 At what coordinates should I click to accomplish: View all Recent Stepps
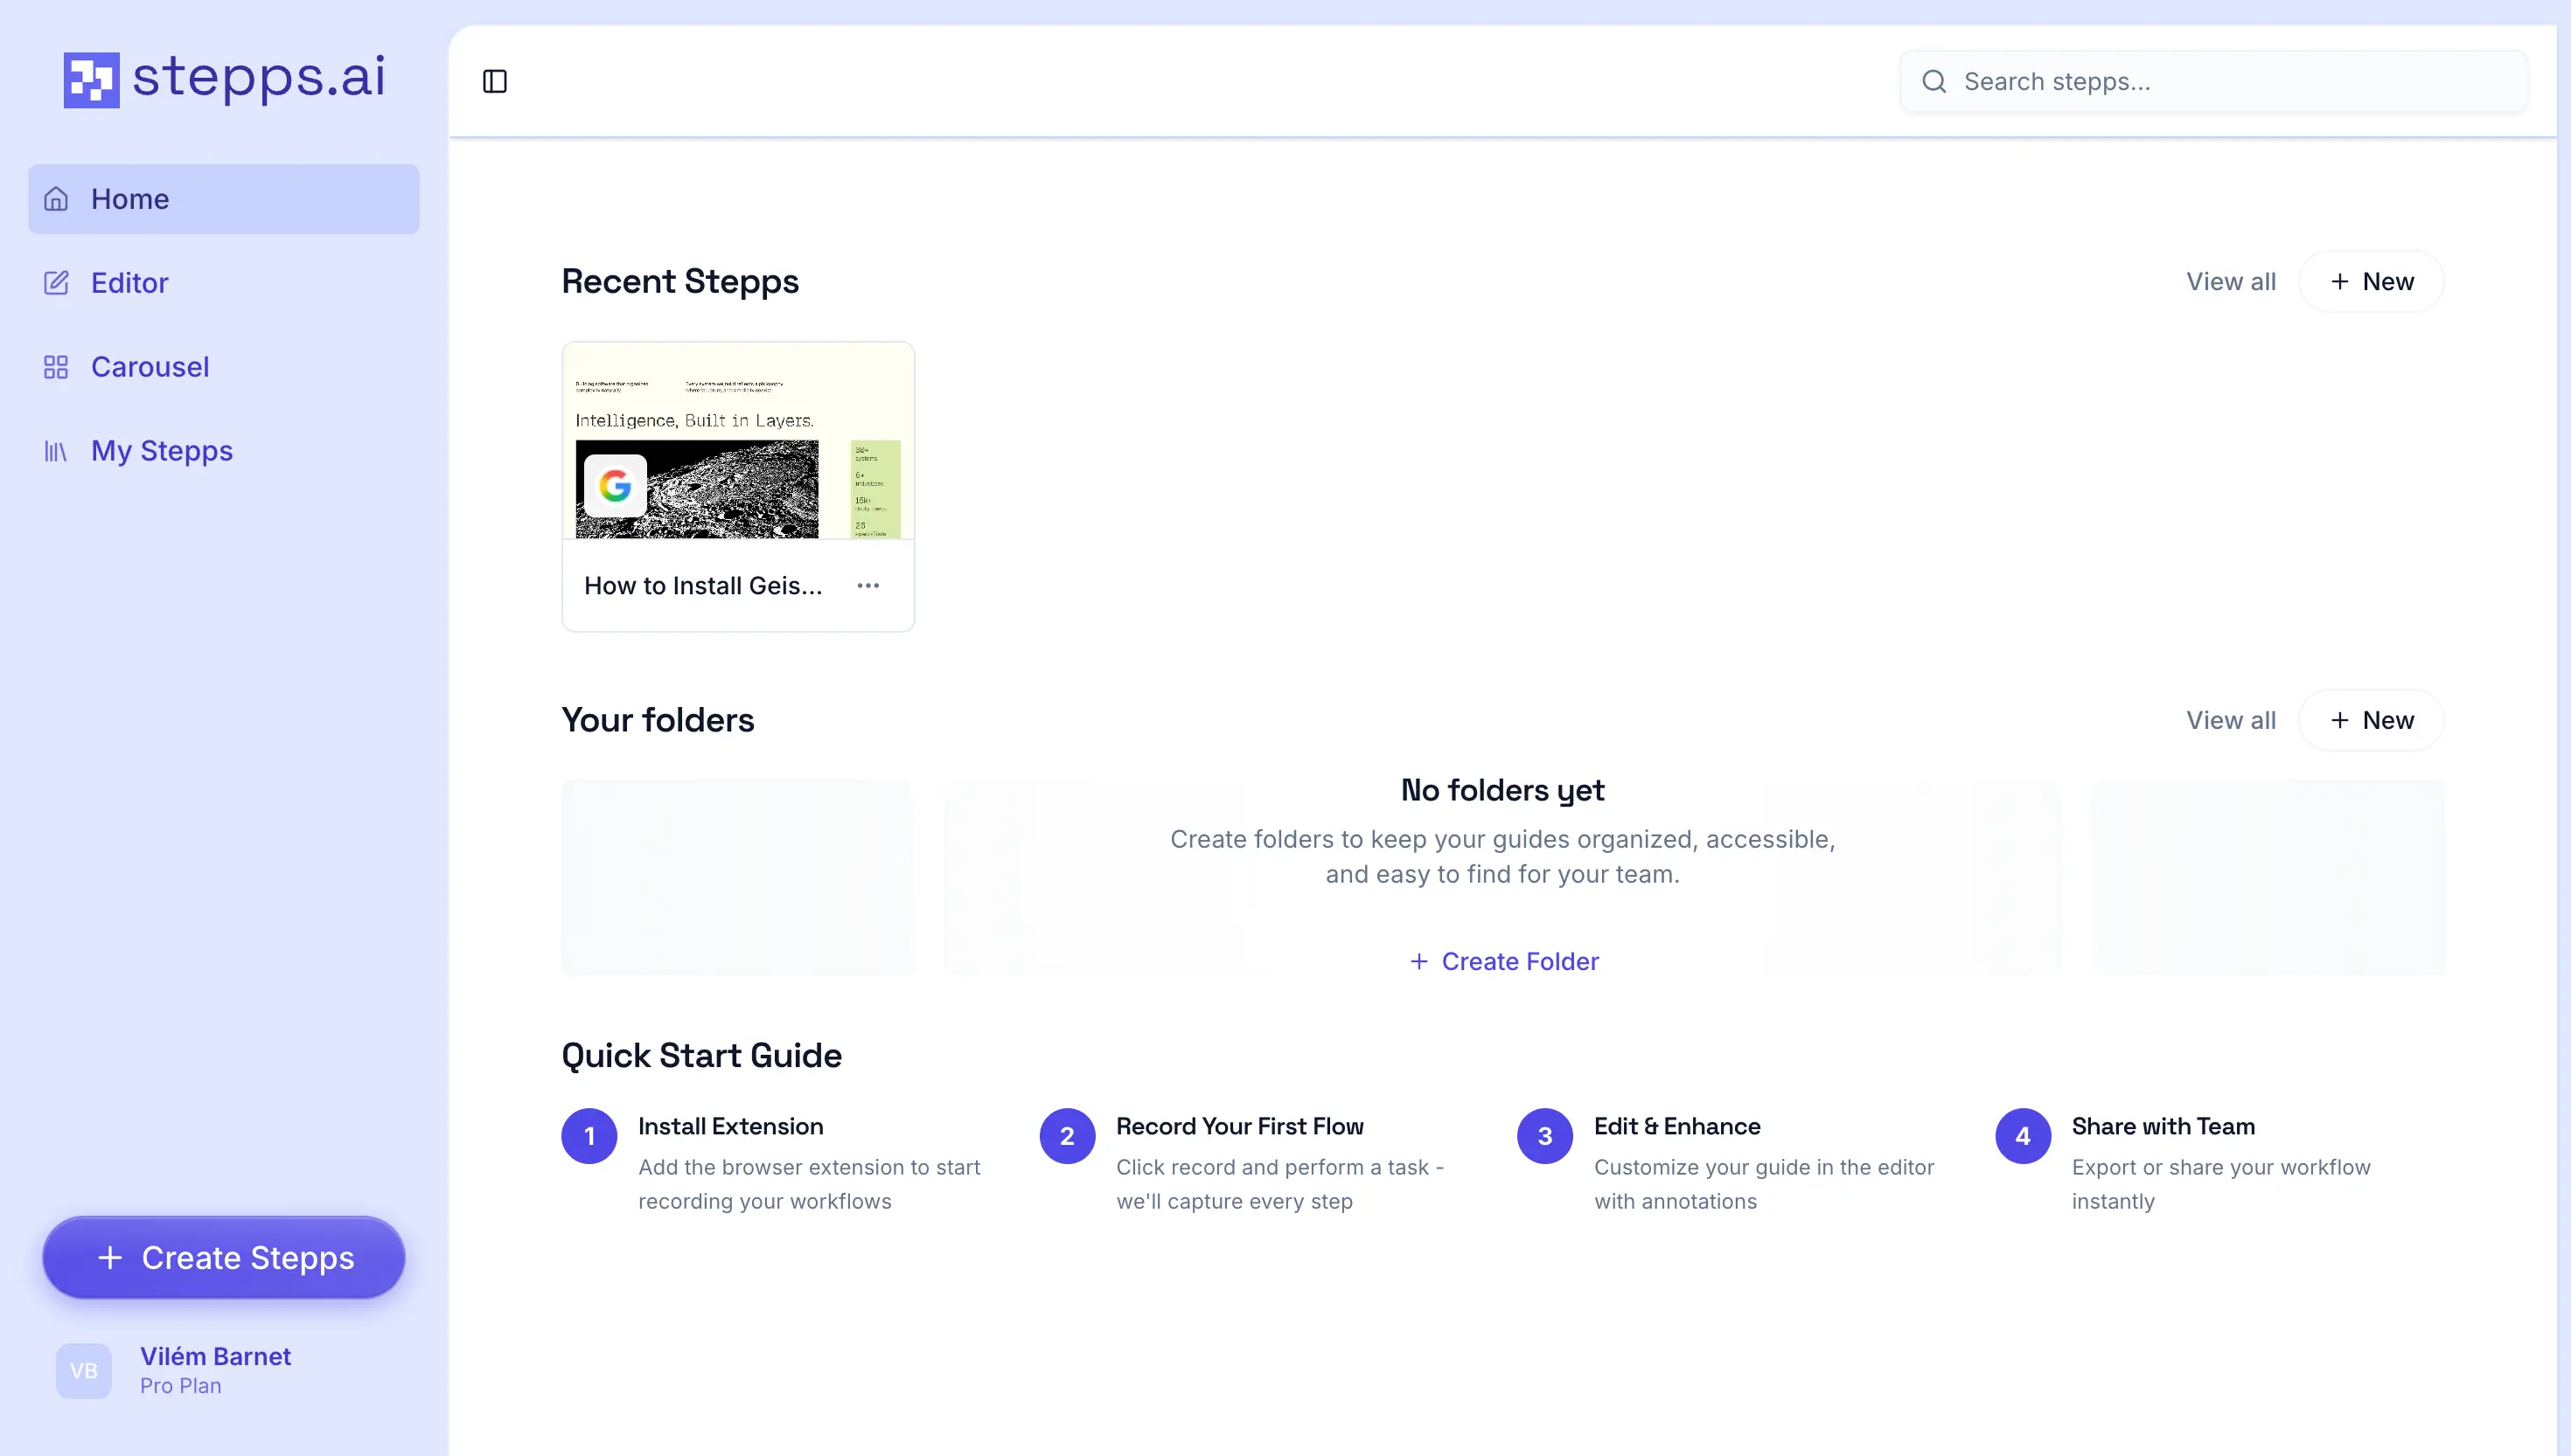2230,281
